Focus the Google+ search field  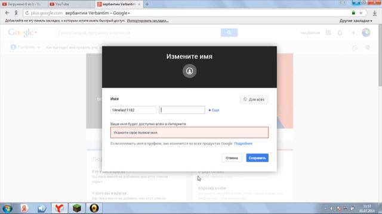point(138,33)
